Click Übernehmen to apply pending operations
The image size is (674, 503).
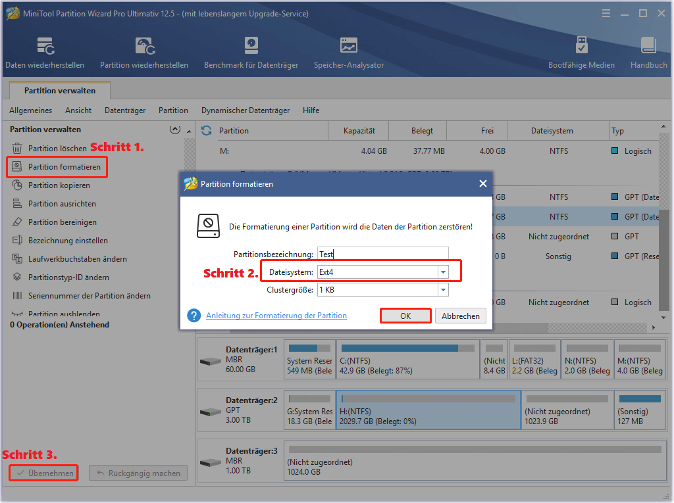point(43,473)
